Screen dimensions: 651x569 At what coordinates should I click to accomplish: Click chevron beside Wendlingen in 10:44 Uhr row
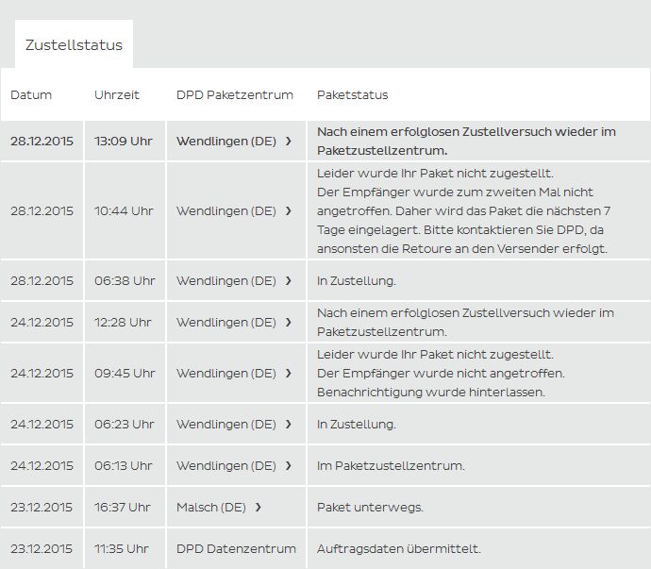coord(289,211)
